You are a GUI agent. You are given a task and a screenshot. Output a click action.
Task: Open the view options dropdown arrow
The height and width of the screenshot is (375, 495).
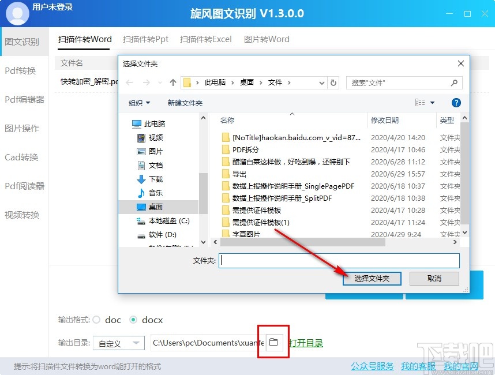(432, 102)
